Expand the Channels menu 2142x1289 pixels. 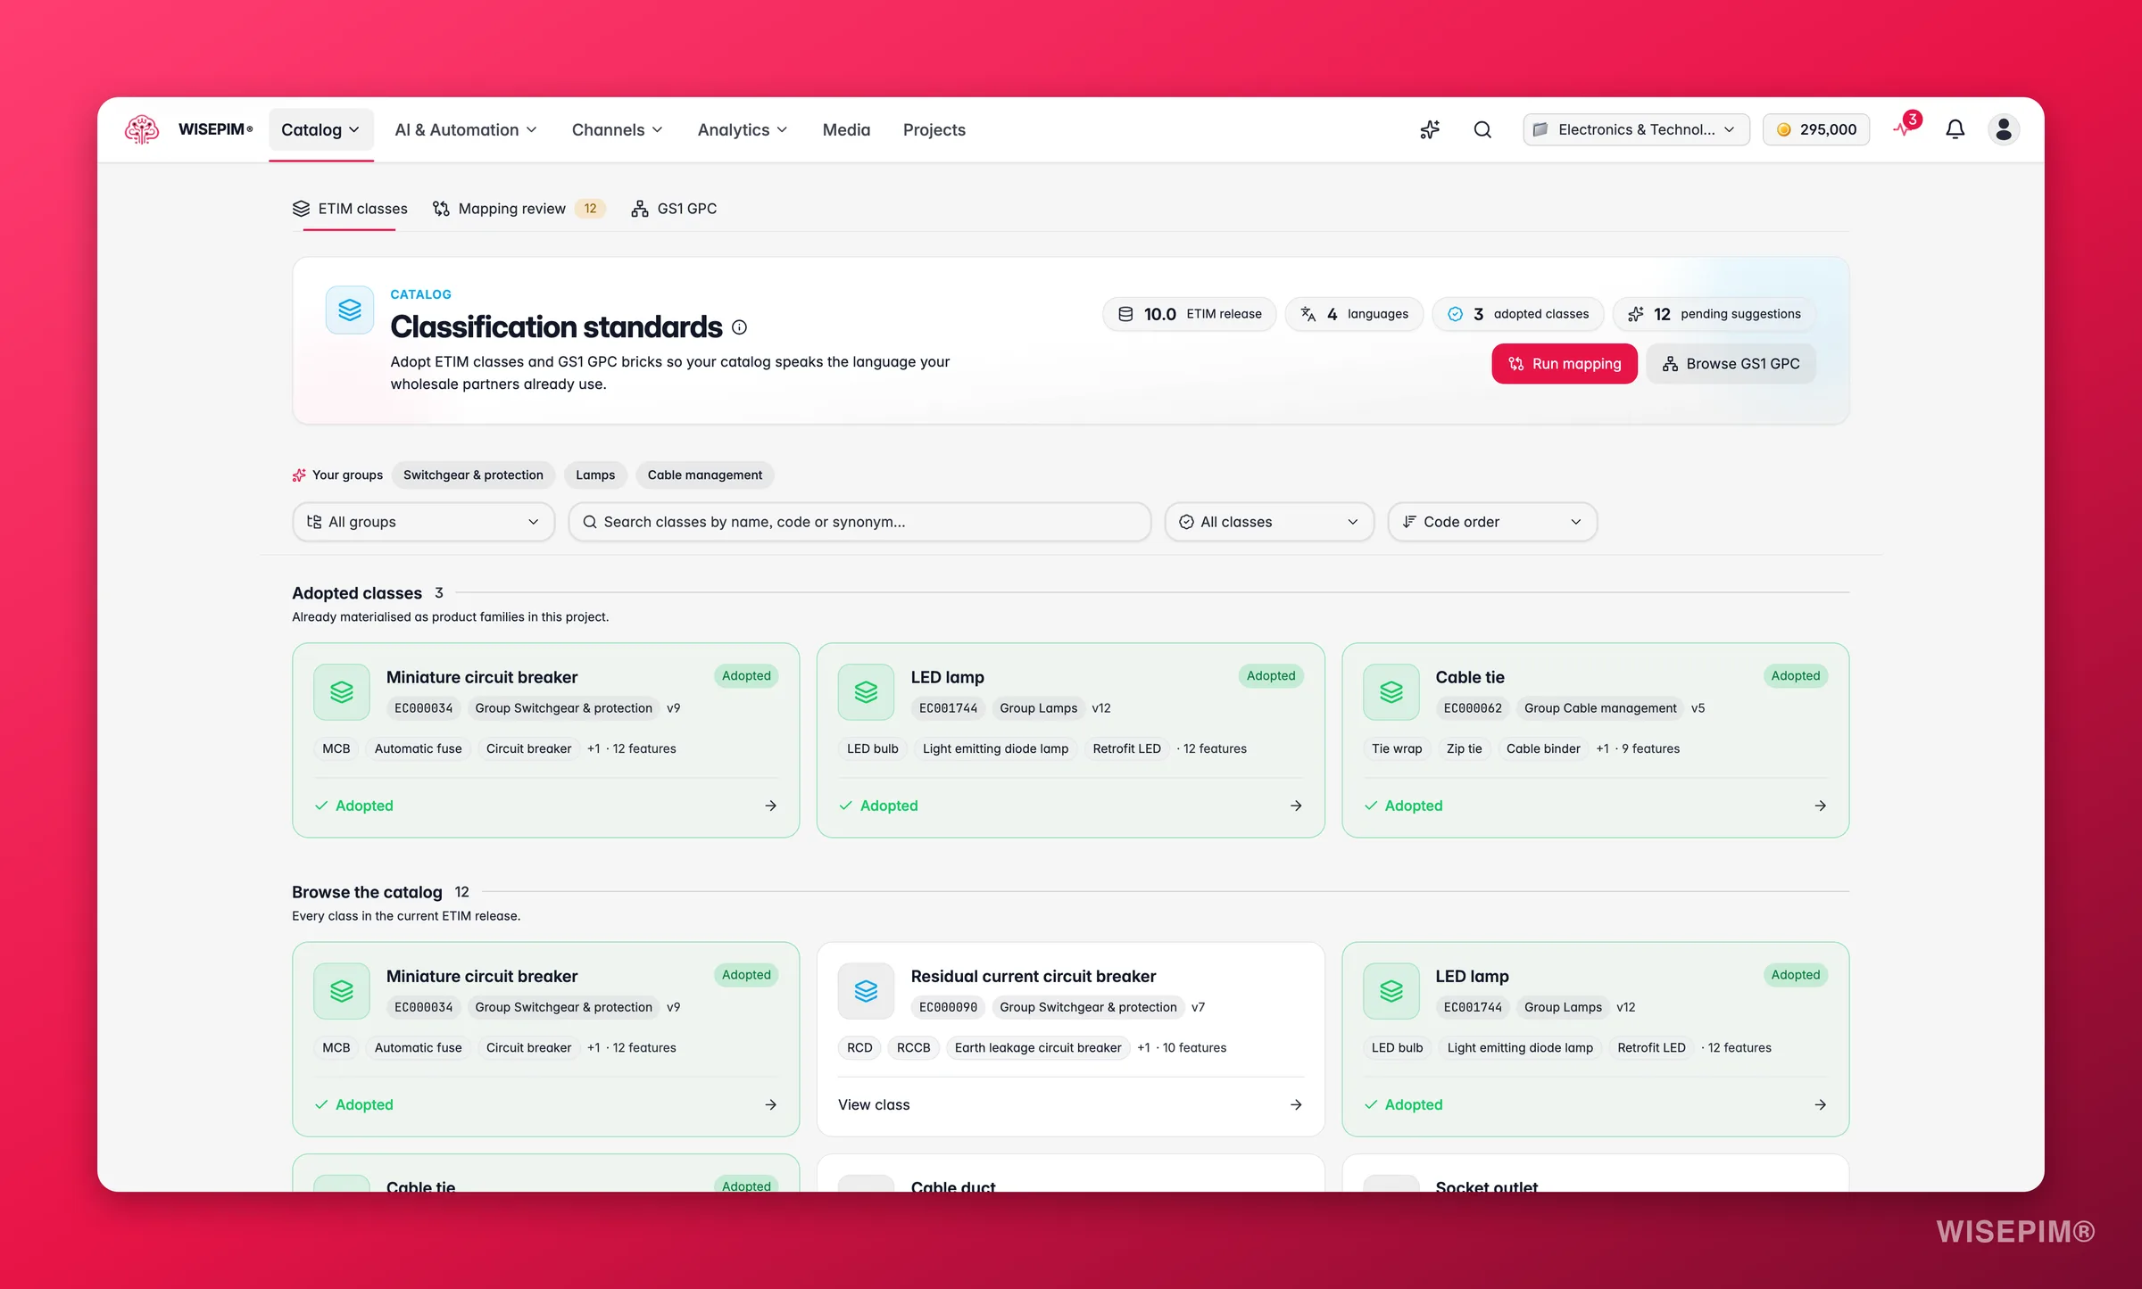pos(618,130)
